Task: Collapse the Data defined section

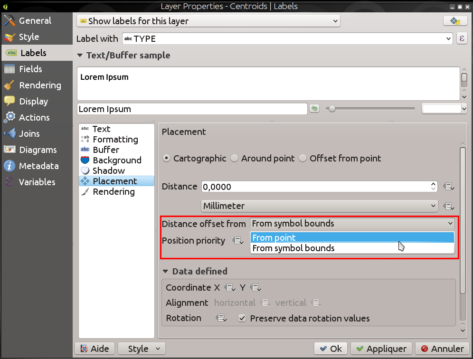Action: coord(165,271)
